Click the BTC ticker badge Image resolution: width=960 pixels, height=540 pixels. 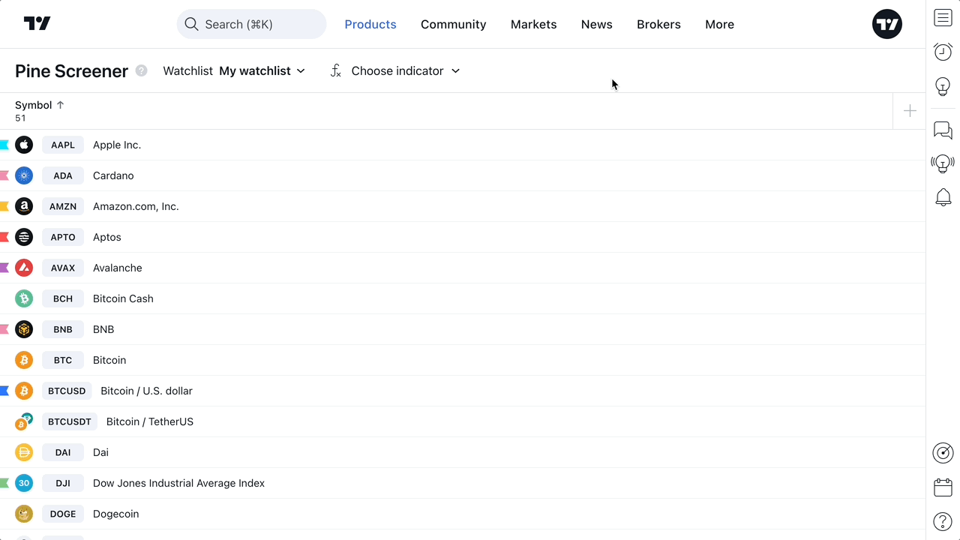click(63, 360)
